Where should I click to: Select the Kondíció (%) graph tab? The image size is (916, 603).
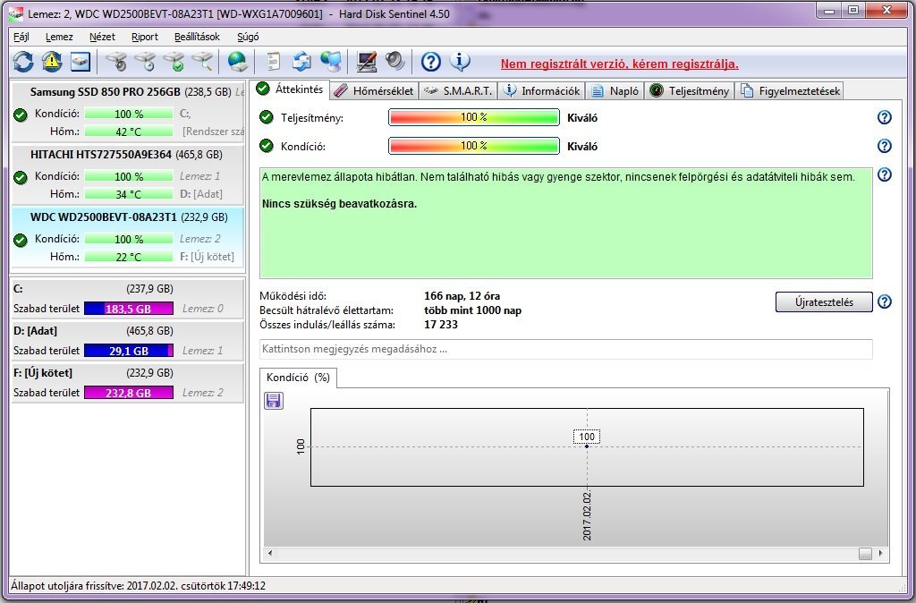298,378
